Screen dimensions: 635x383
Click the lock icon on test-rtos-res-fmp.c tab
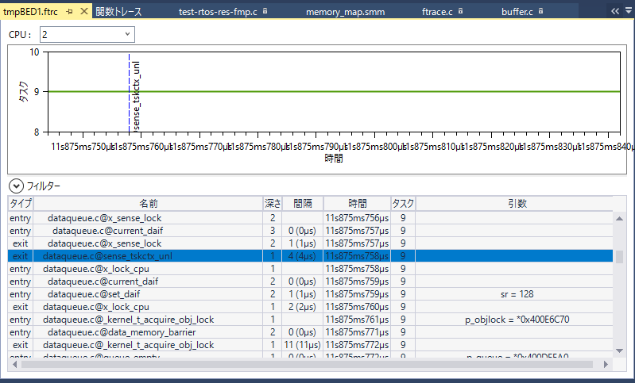265,12
